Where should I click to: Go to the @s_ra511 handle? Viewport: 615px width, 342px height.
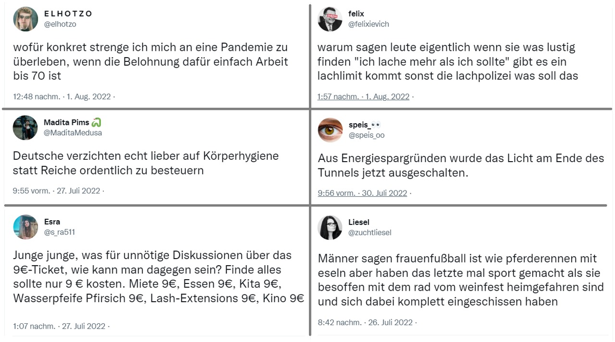pos(60,232)
